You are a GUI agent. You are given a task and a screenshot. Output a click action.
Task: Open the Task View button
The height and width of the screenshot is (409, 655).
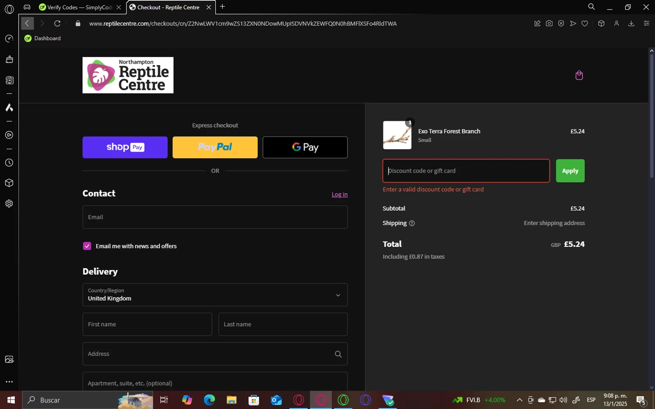point(164,400)
